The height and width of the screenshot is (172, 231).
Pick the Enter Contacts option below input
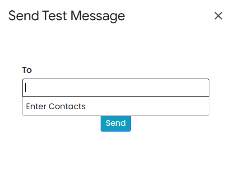point(115,106)
